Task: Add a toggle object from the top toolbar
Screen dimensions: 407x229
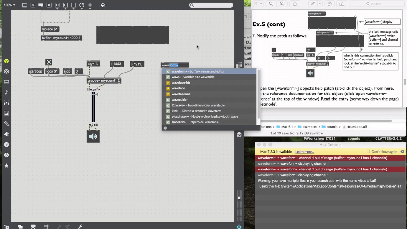Action: pyautogui.click(x=49, y=5)
